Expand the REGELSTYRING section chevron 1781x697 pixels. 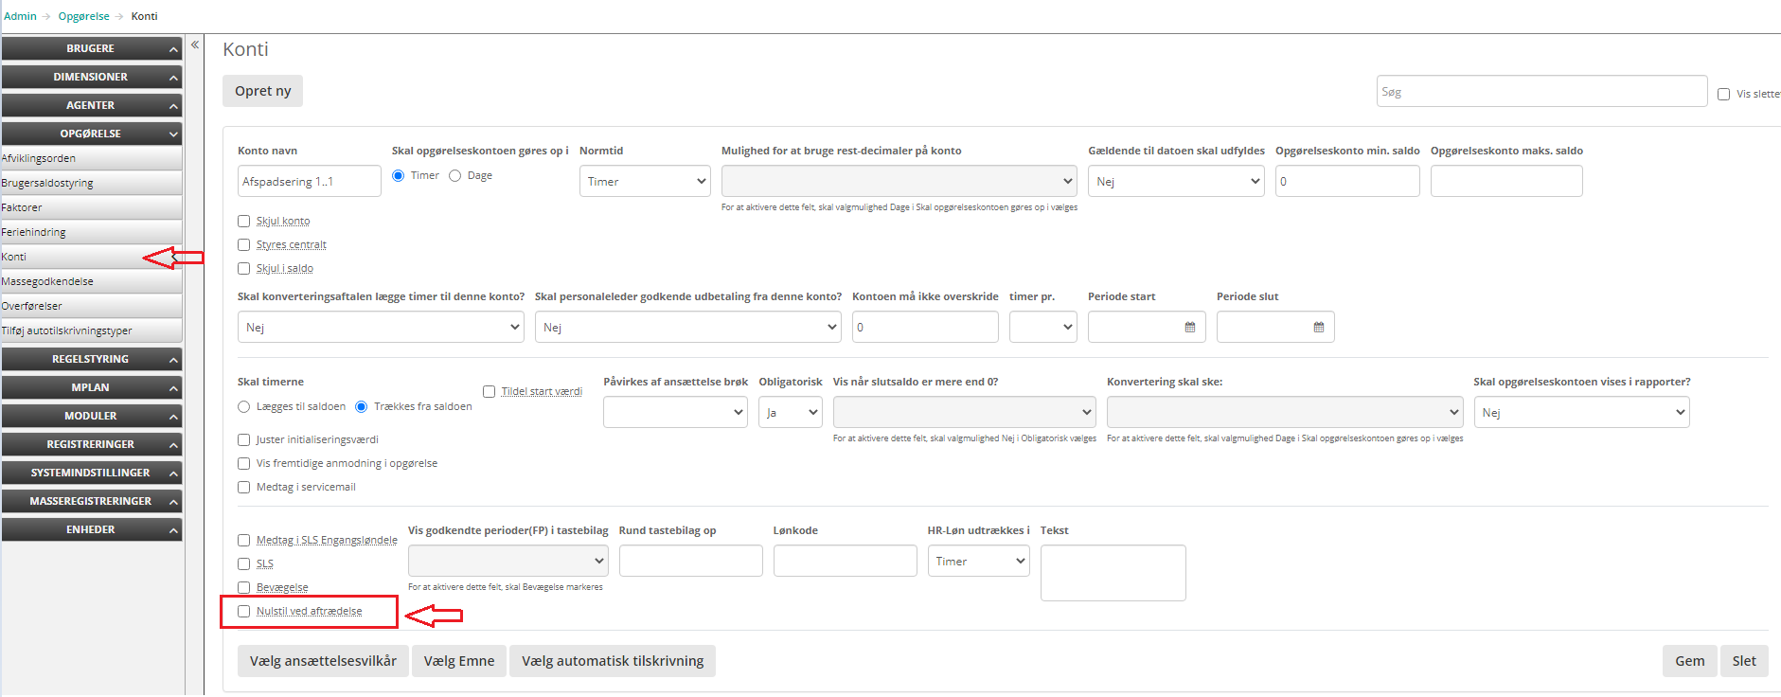(x=173, y=360)
